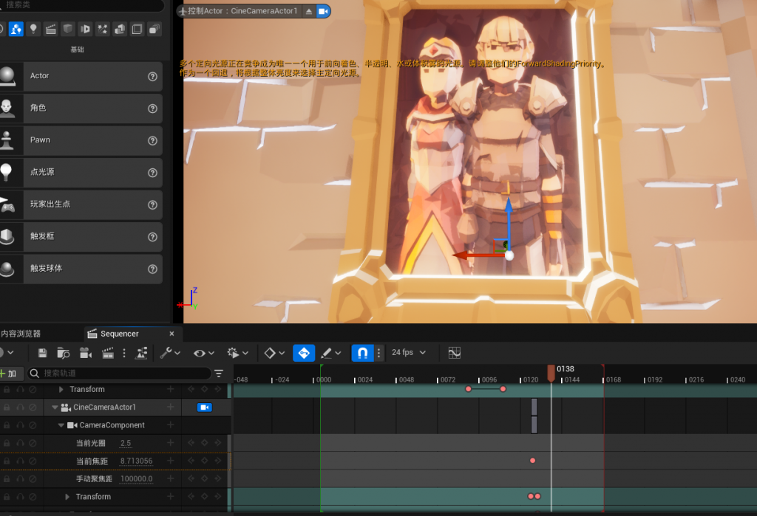Click the director blueprint icon in Sequencer

pos(141,353)
